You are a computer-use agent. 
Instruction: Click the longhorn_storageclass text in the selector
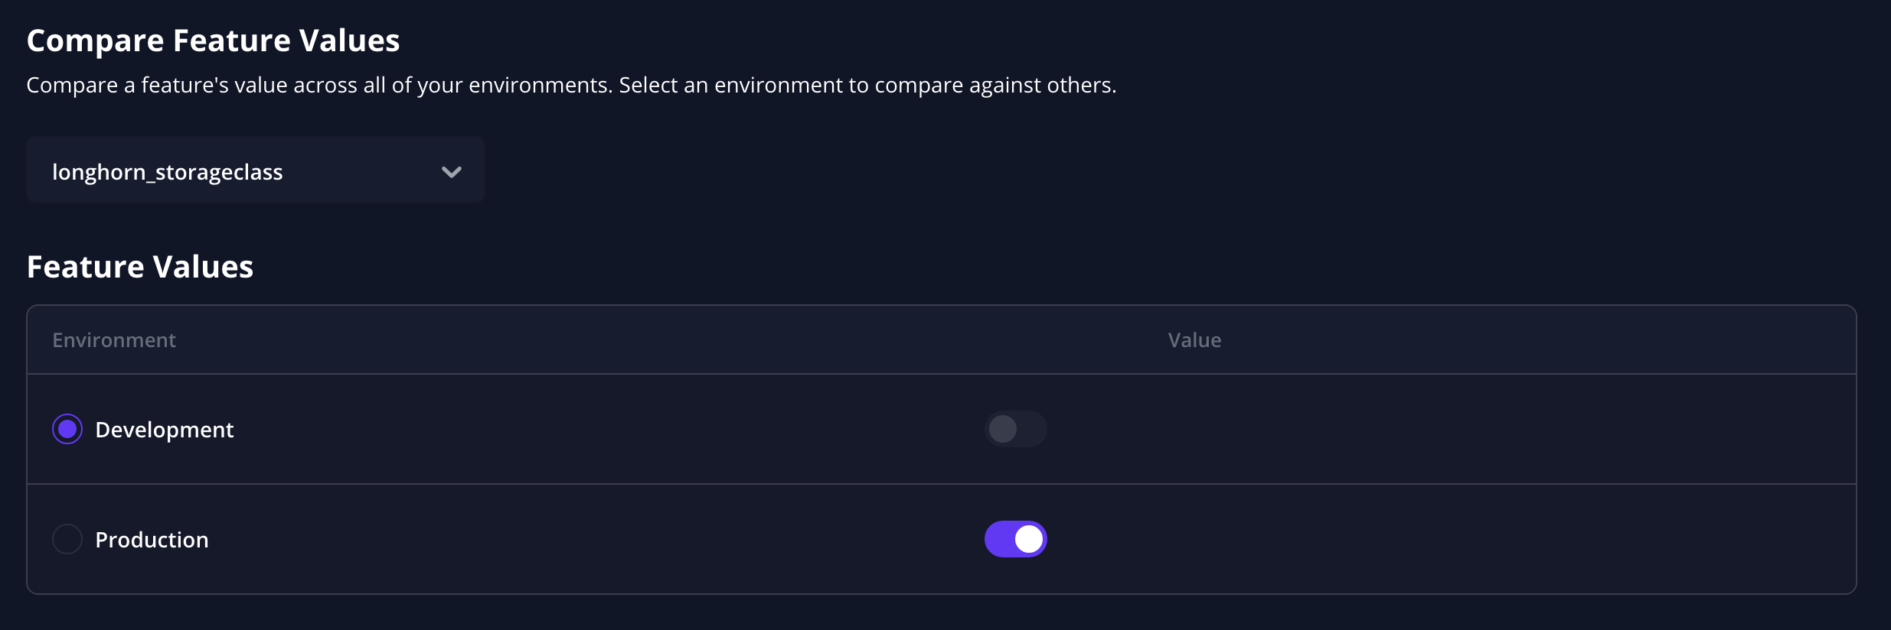[168, 172]
